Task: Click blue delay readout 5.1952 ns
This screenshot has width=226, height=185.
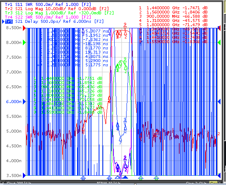Action: [96, 35]
